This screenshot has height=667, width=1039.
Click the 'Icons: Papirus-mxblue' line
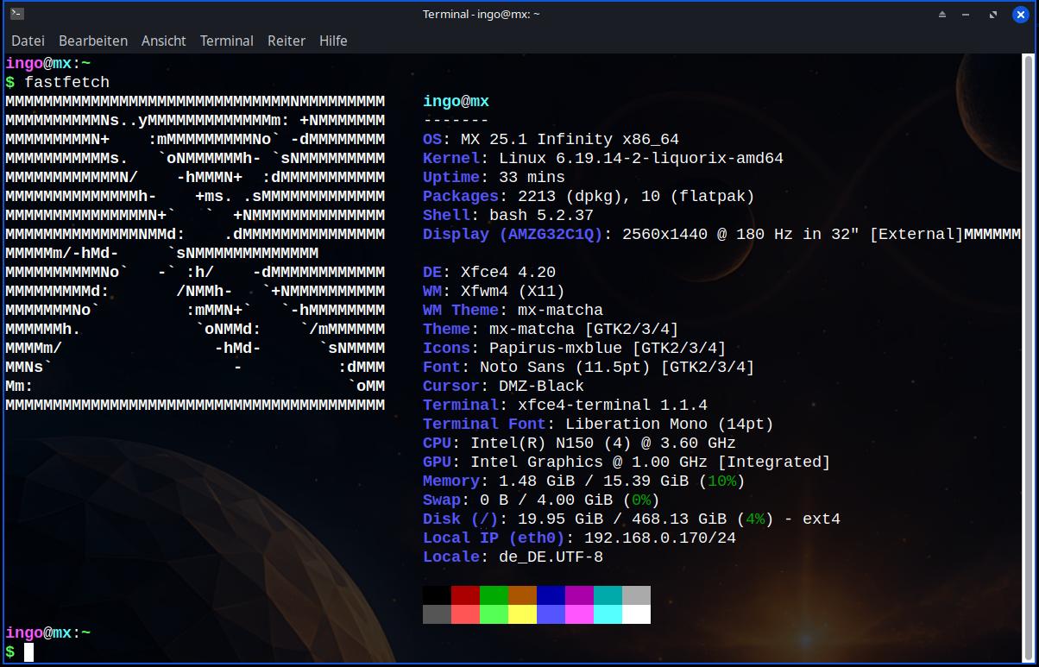pos(575,348)
